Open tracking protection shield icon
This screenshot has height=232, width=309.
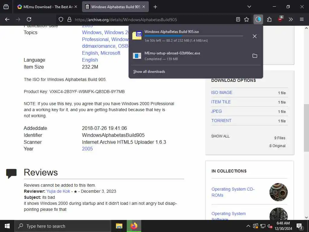61,19
